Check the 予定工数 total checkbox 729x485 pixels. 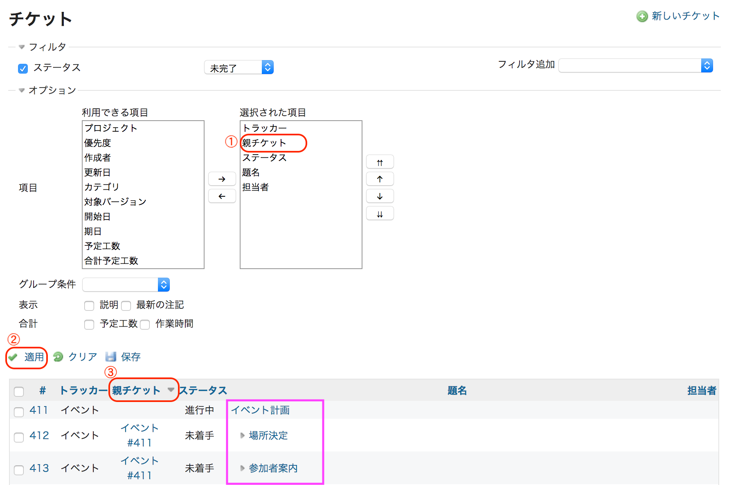click(89, 324)
